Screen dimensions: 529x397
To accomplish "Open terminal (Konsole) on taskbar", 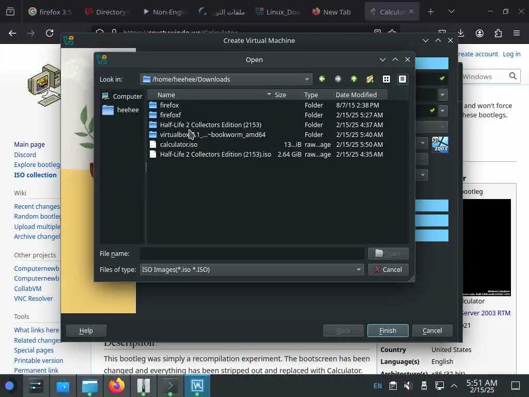I will tap(170, 386).
